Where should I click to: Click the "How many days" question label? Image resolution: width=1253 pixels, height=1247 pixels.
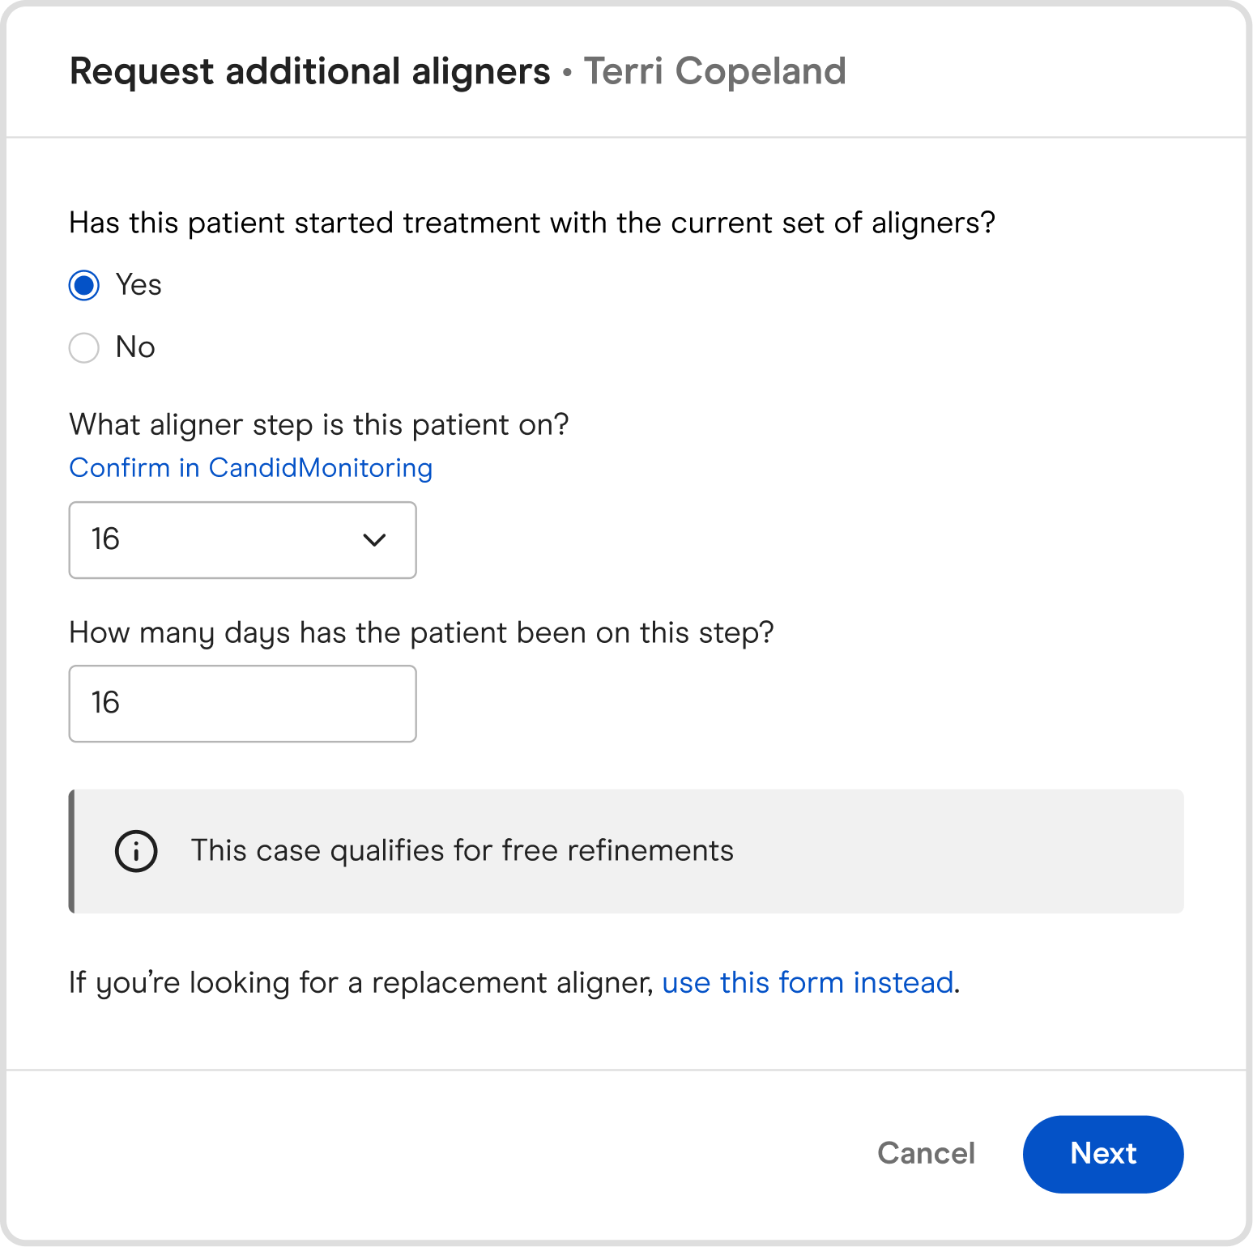tap(421, 632)
